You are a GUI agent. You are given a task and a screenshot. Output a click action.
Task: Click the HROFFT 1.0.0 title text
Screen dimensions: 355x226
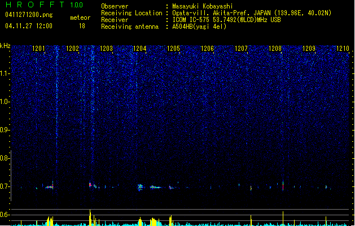[x=45, y=5]
